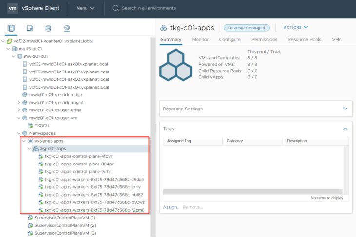Select tkg-c01-apps-workers-8xt75-78d47d568c-crrfv VM
The width and height of the screenshot is (356, 237).
93,187
